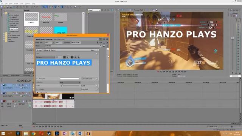Viewport: 242px width, 136px height.
Task: Switch to the Project Media tab
Action: pyautogui.click(x=15, y=76)
